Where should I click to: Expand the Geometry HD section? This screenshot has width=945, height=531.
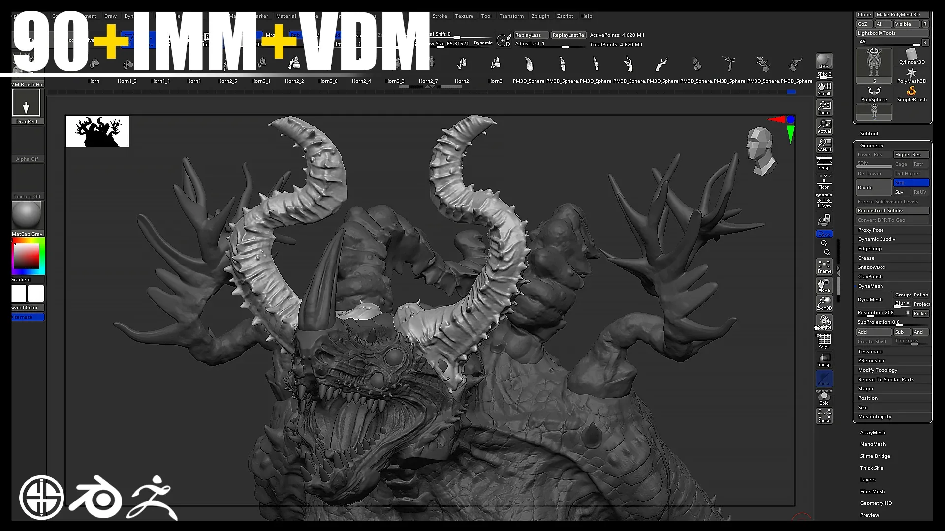876,503
